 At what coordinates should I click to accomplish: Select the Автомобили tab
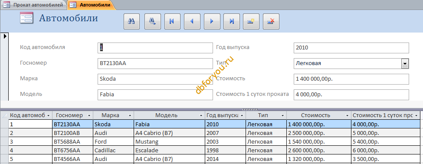point(91,5)
